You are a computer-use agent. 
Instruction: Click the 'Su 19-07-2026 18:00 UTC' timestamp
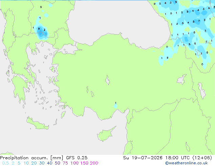(156, 158)
